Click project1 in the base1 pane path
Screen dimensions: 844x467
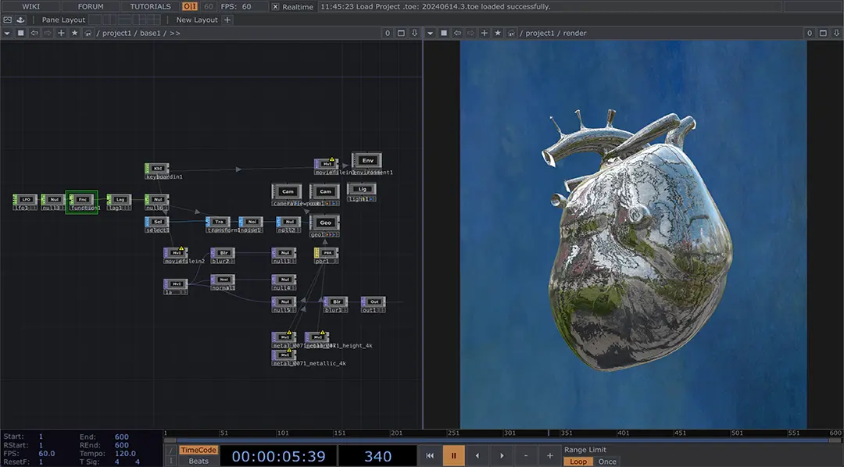(x=116, y=33)
